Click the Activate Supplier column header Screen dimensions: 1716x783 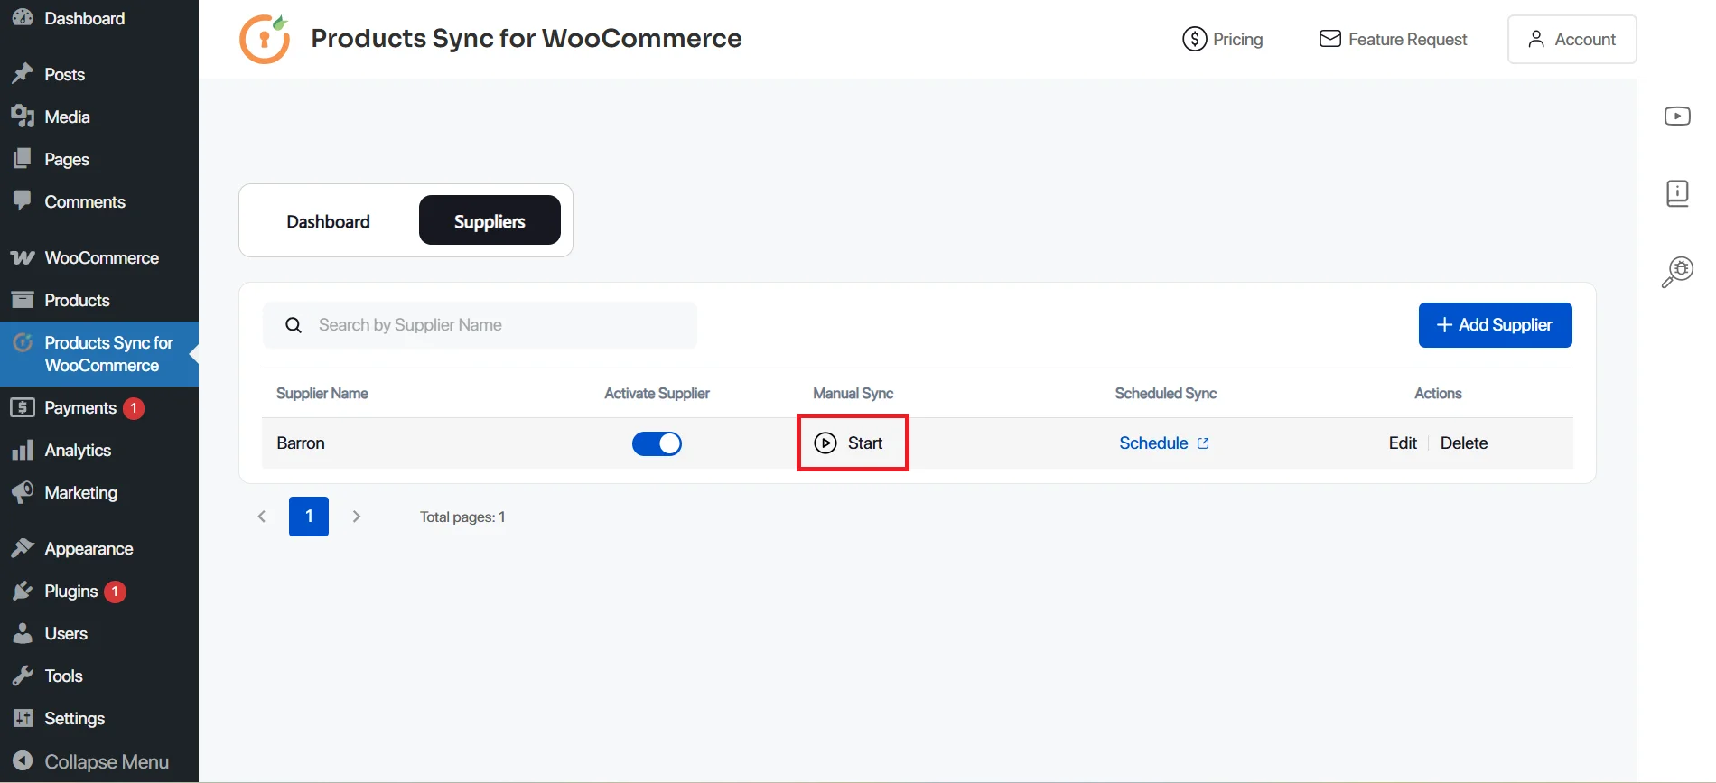coord(657,394)
